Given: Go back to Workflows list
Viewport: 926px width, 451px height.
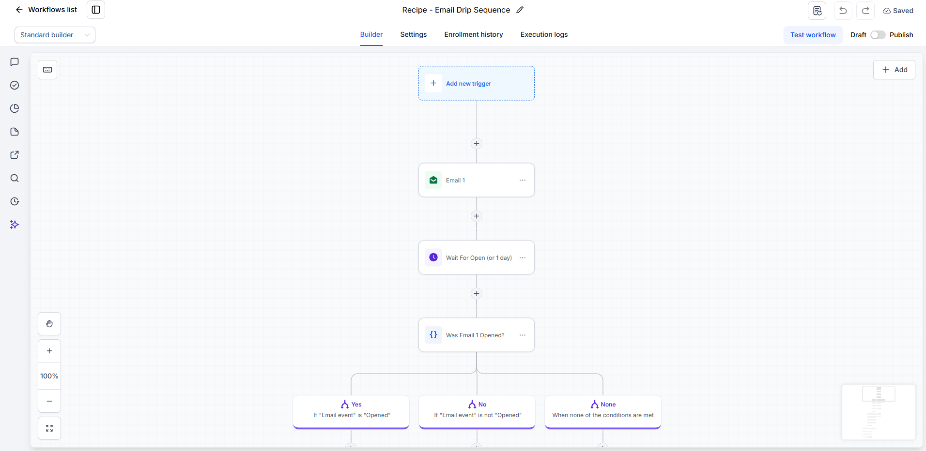Looking at the screenshot, I should [46, 10].
